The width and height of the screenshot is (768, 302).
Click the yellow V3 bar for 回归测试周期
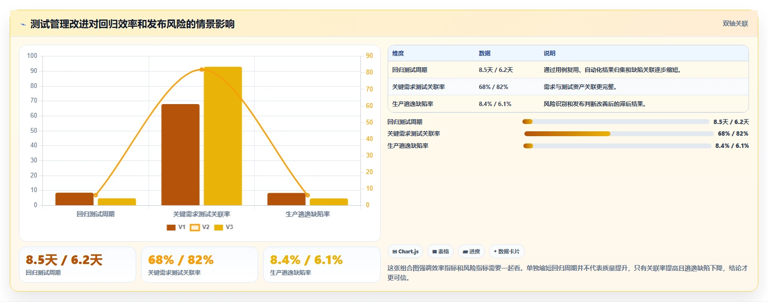click(117, 202)
